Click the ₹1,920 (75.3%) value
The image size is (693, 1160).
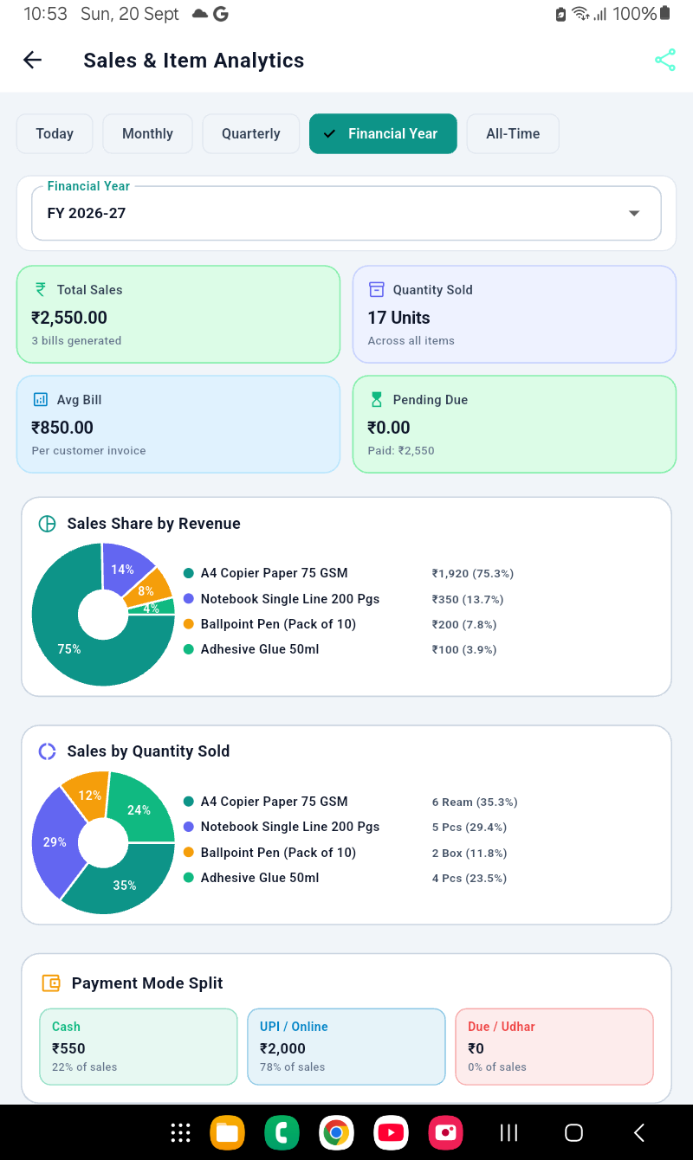[x=473, y=573]
